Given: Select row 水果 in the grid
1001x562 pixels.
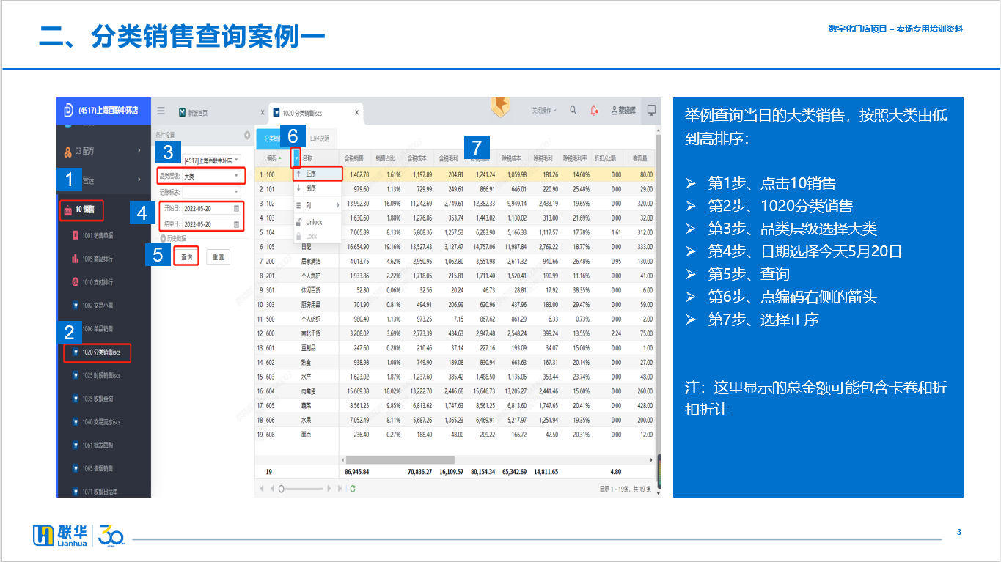Looking at the screenshot, I should (x=455, y=420).
